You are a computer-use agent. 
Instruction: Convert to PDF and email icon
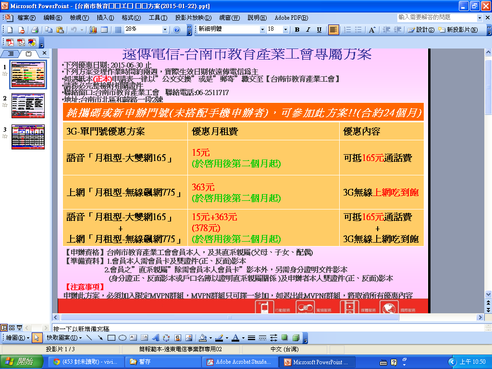coord(21,42)
